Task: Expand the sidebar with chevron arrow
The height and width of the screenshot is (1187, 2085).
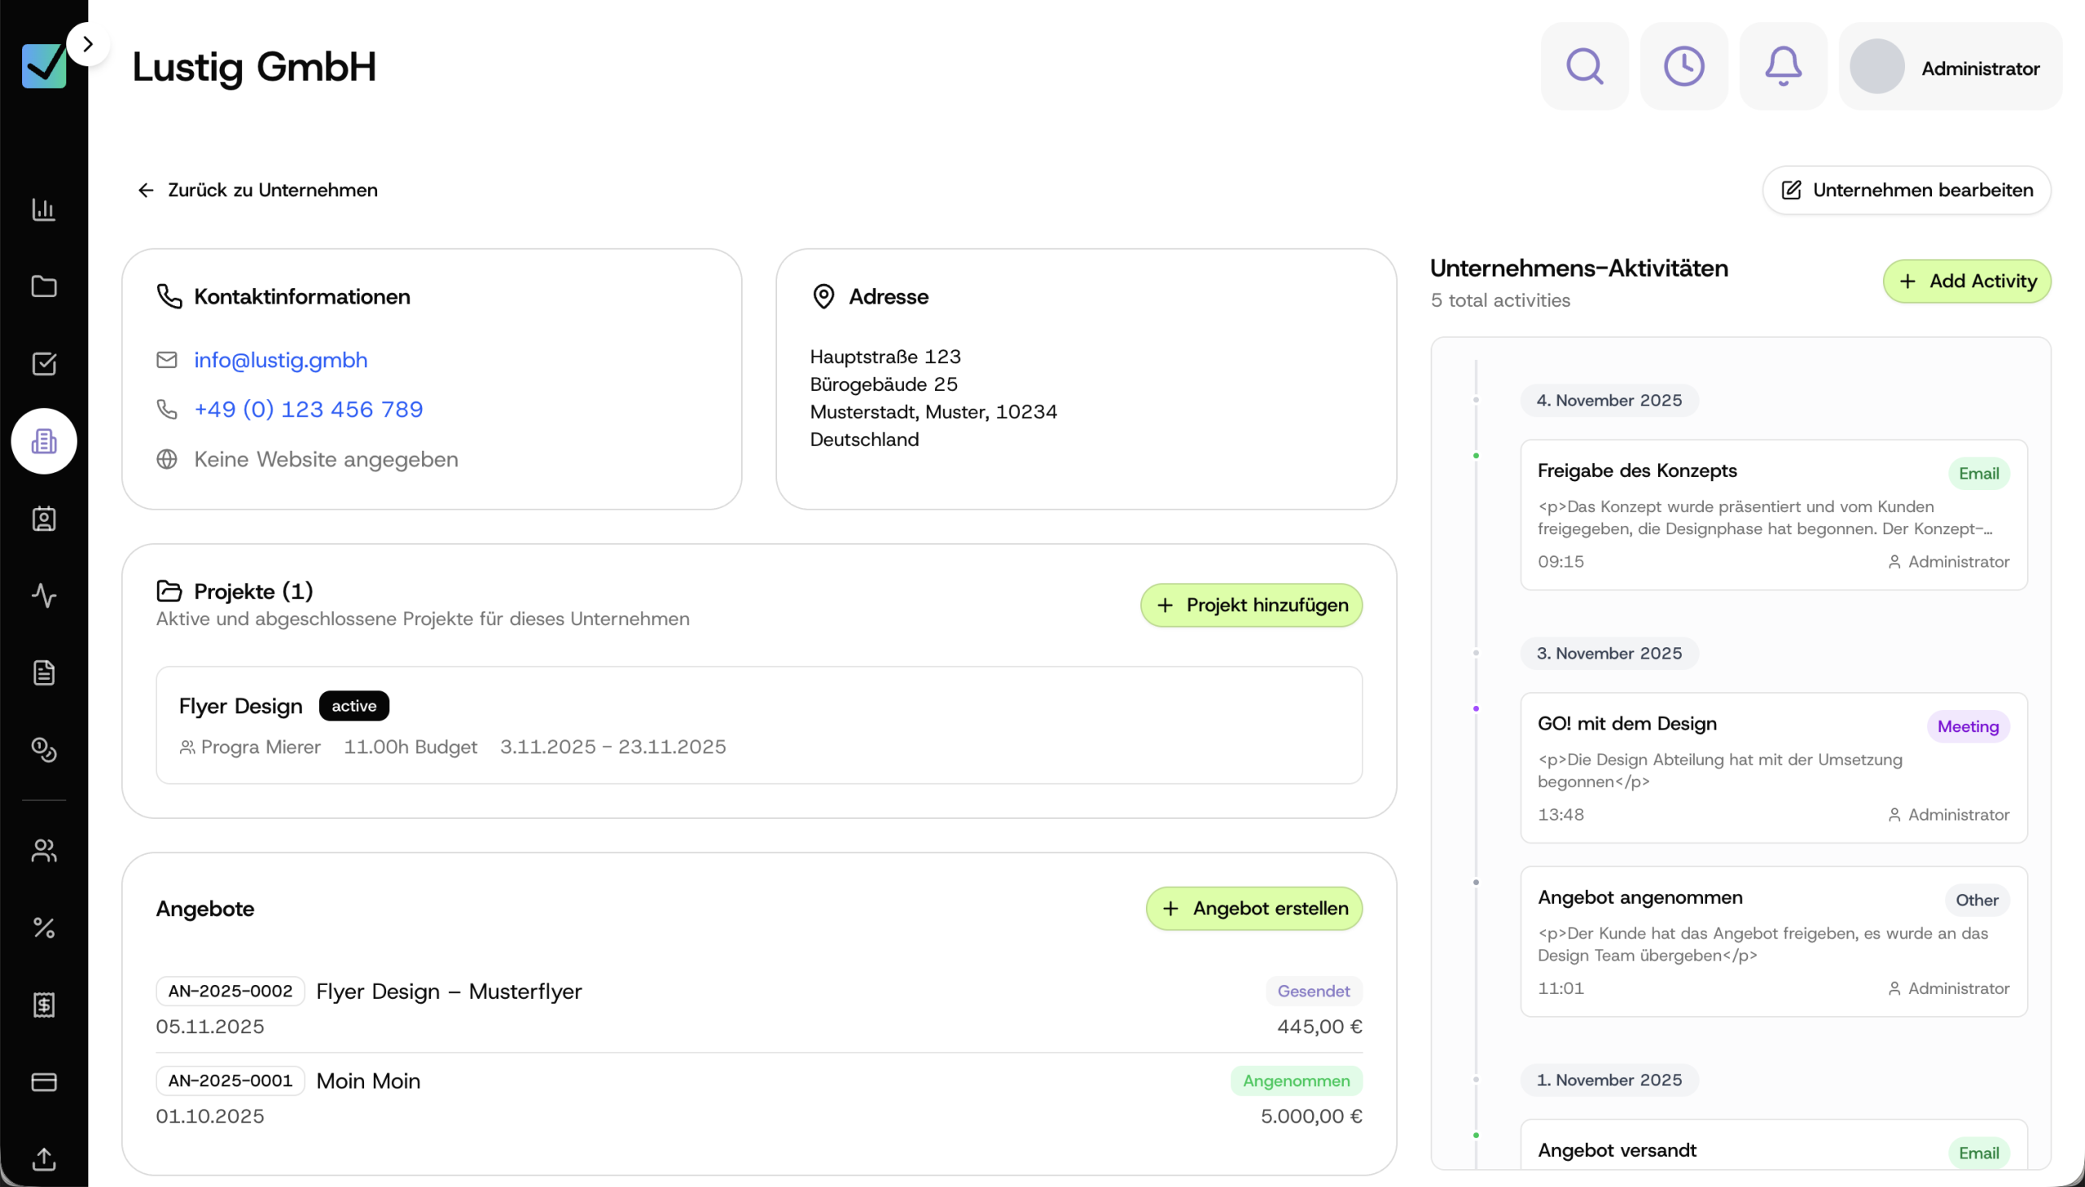Action: [x=88, y=44]
